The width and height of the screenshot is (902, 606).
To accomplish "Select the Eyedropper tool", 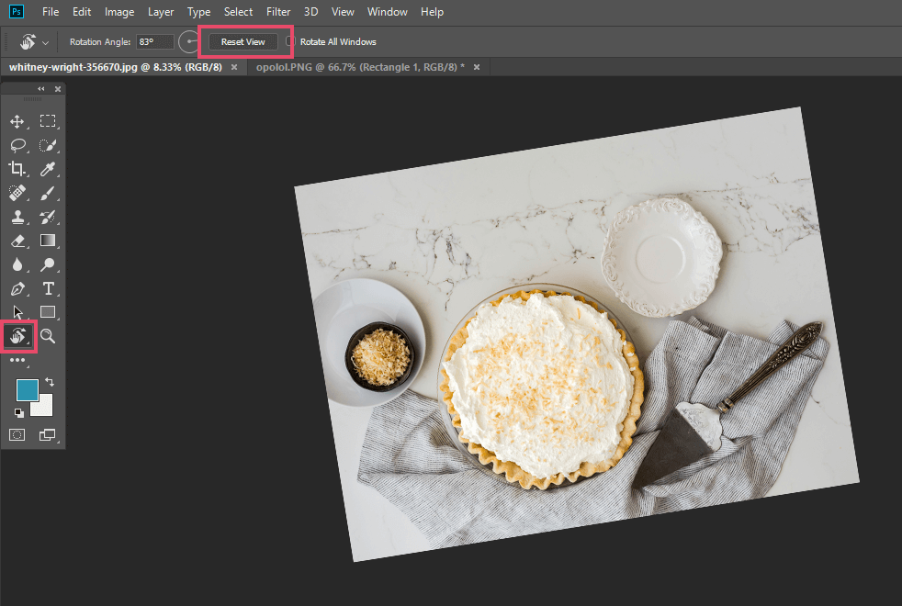I will pos(48,168).
